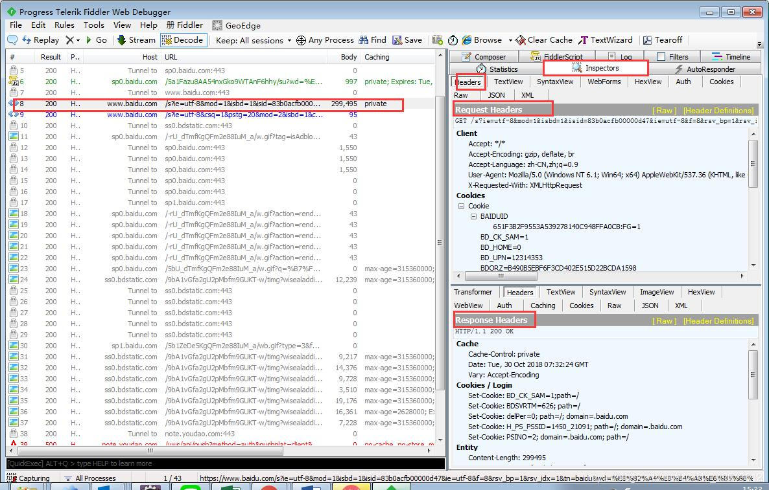Image resolution: width=769 pixels, height=490 pixels.
Task: Switch to the Statistics tab
Action: [497, 69]
